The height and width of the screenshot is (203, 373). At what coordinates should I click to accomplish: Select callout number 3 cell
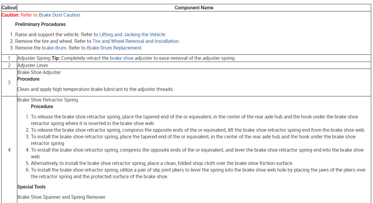point(9,82)
